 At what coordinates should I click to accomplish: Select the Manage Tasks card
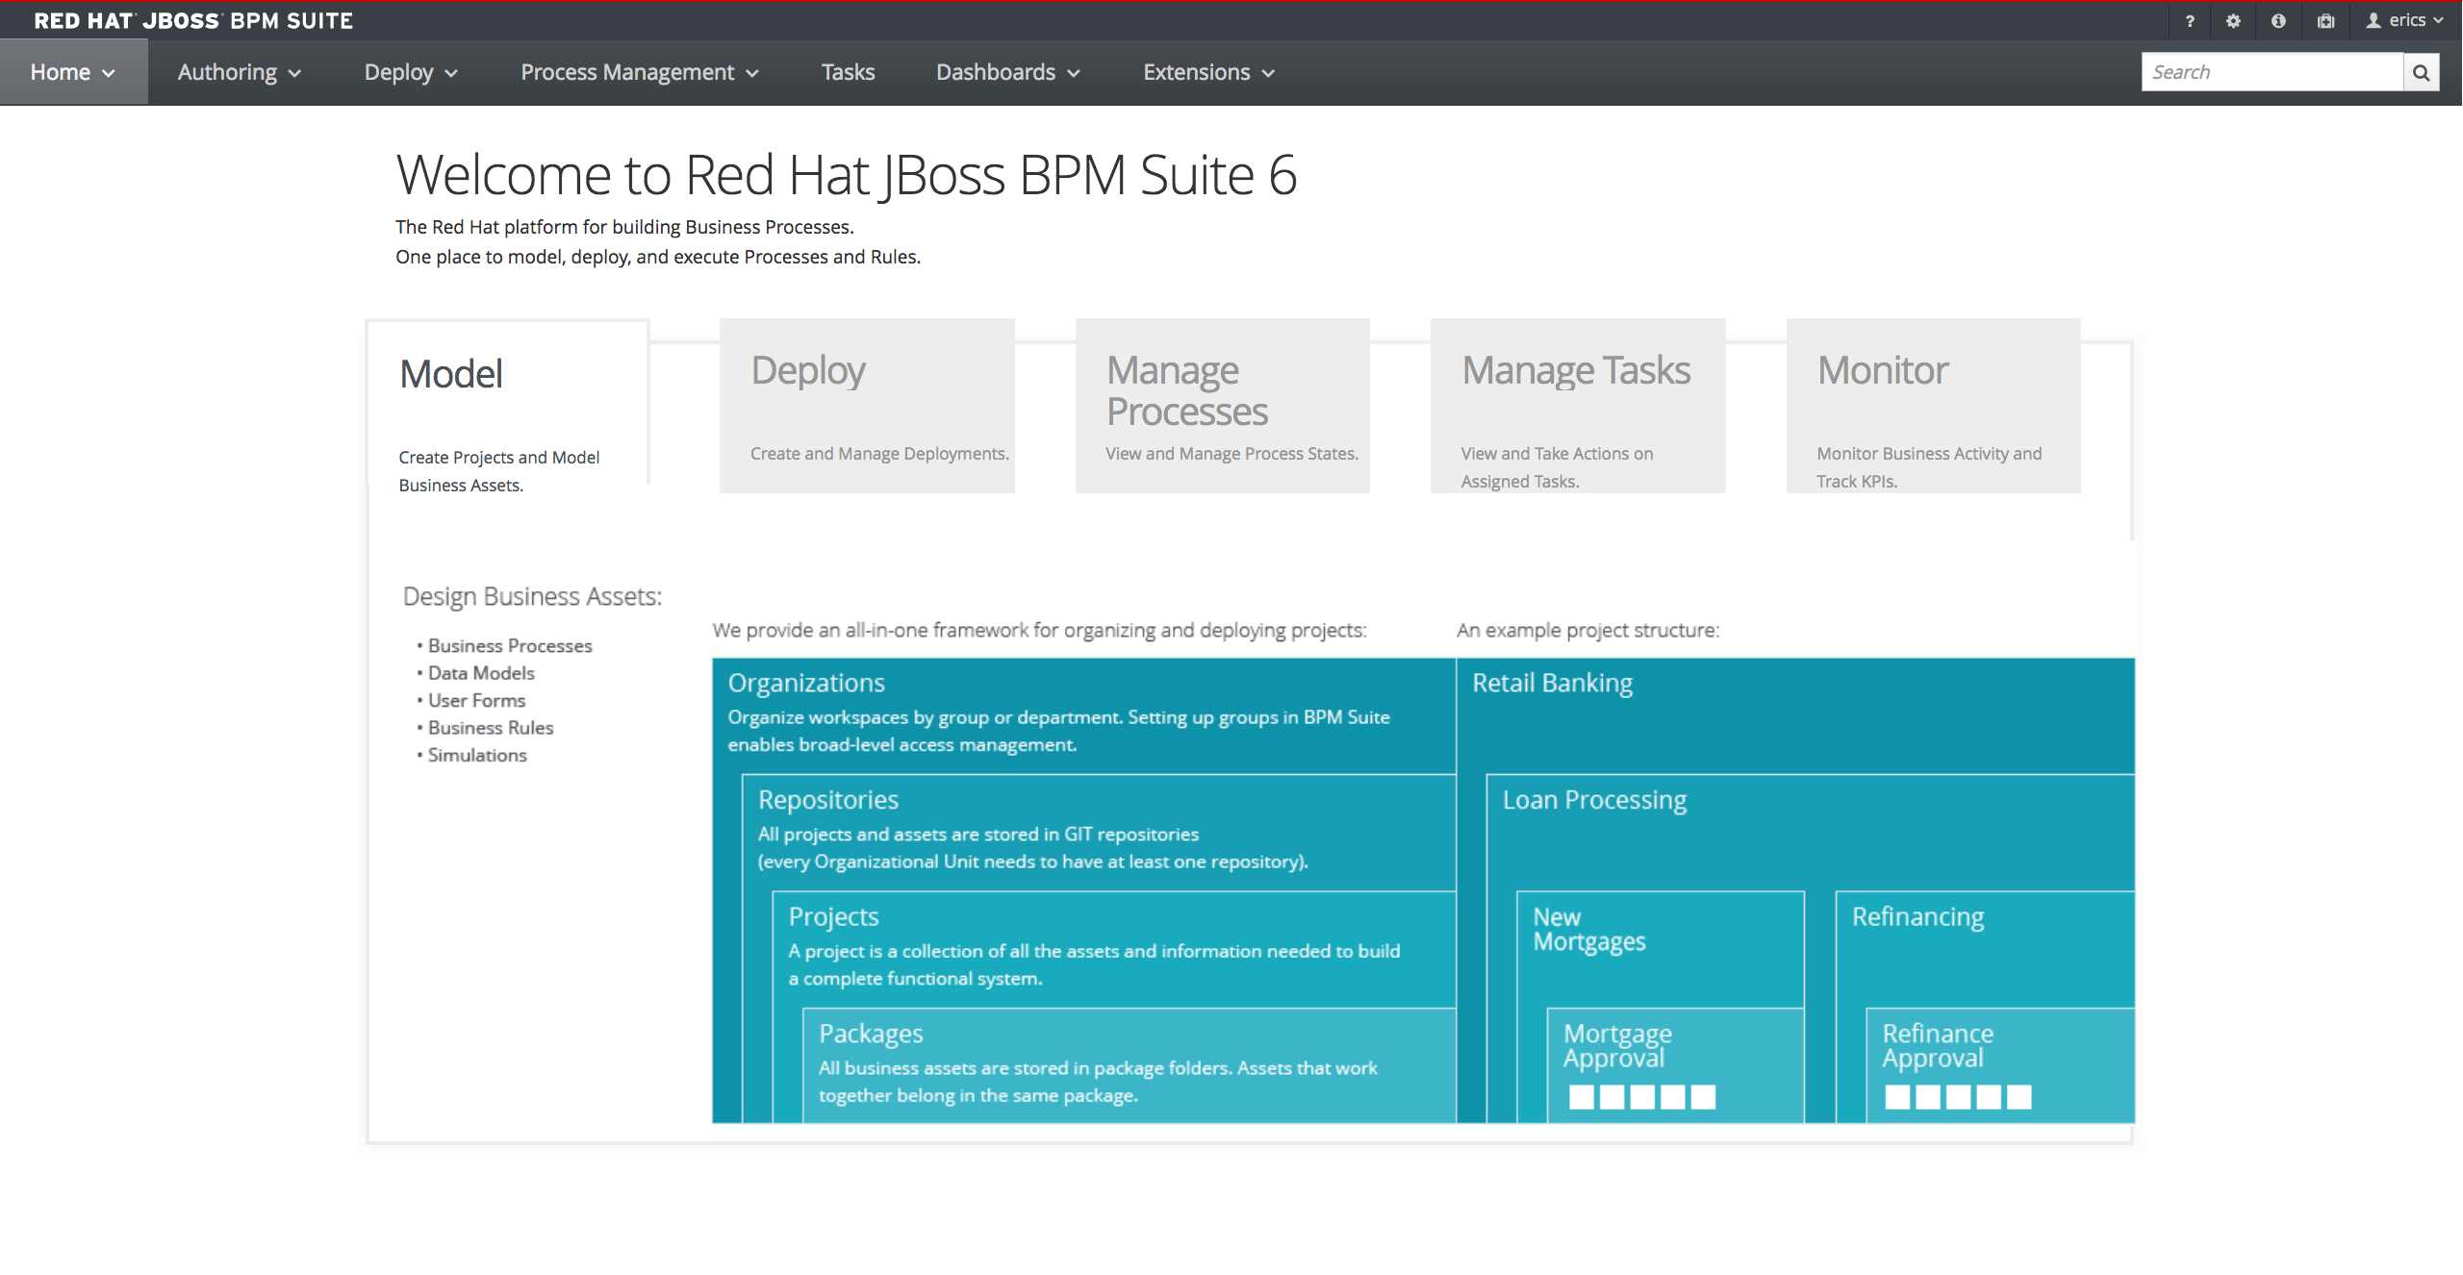tap(1577, 405)
